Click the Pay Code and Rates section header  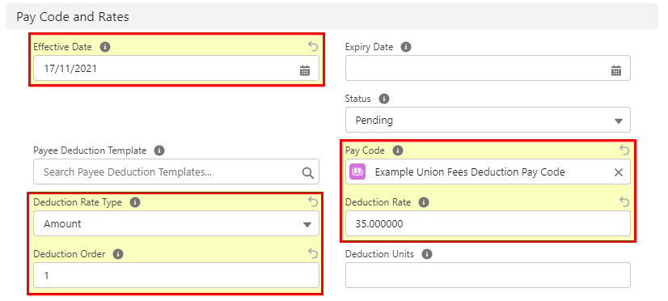(332, 17)
